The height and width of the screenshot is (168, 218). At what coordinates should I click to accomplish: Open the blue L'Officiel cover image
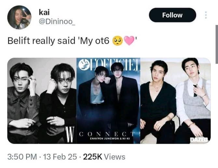108,101
